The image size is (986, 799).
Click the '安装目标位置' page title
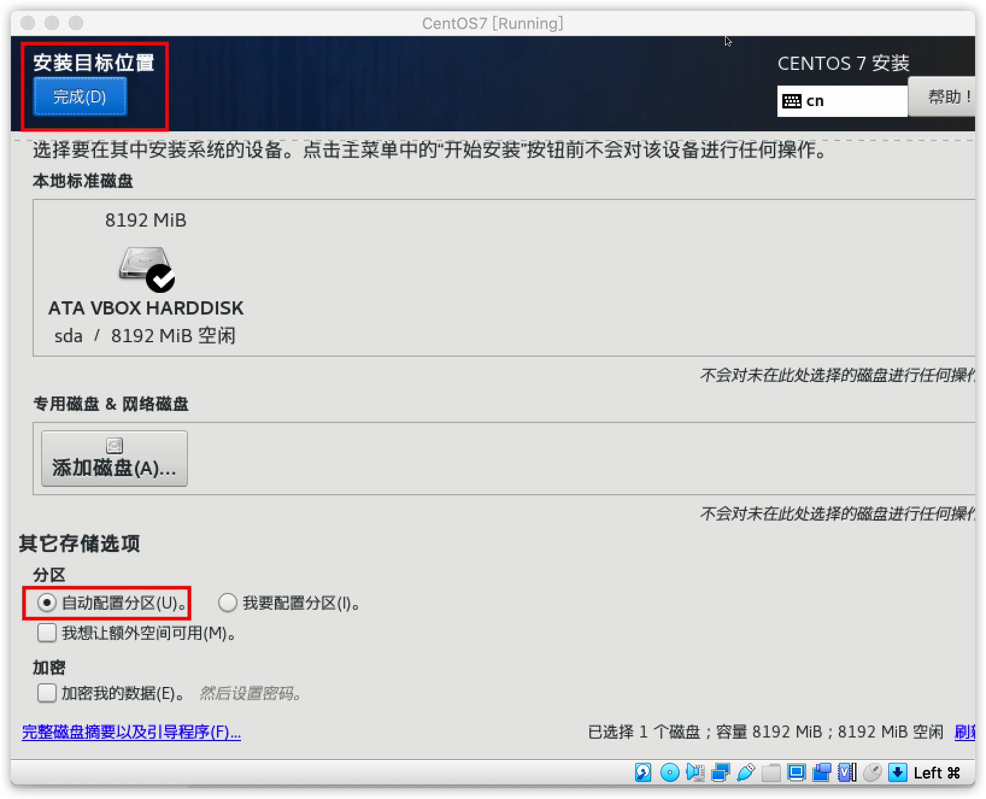[94, 63]
